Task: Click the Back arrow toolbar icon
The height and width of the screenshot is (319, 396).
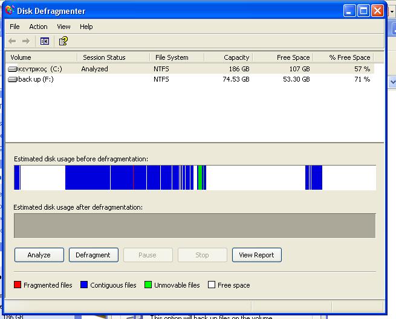Action: click(12, 41)
